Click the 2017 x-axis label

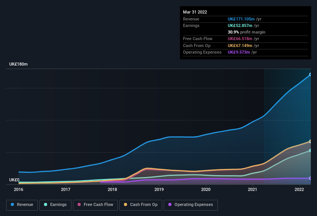(x=66, y=189)
